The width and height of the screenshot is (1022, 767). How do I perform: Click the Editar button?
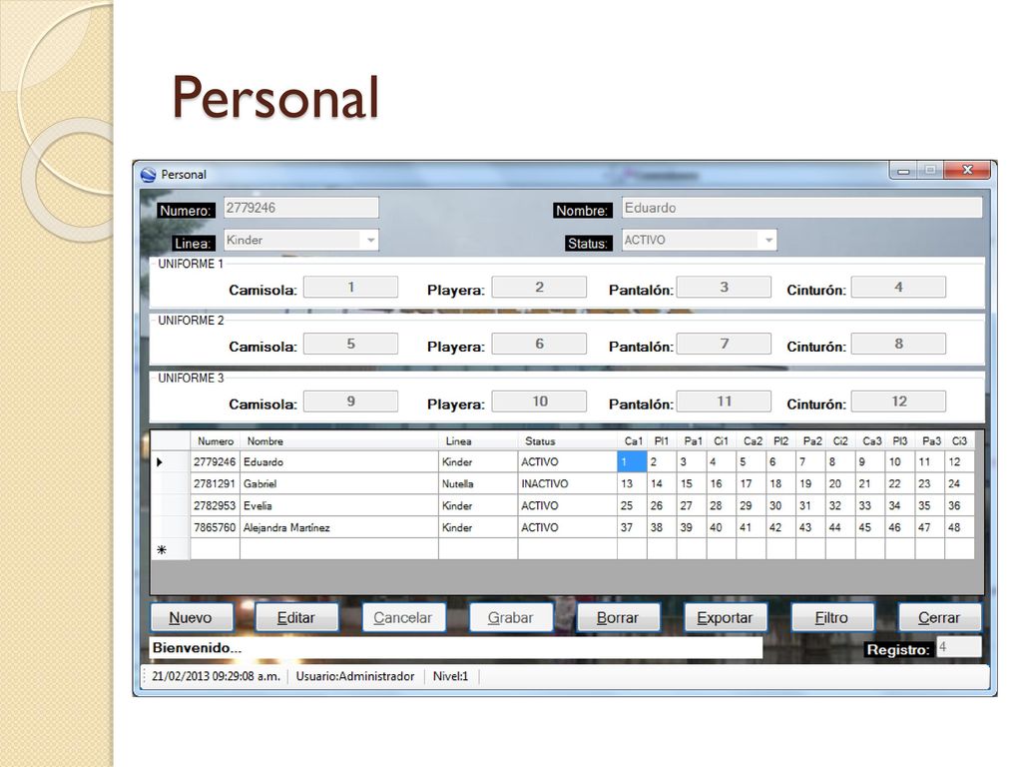pos(296,617)
